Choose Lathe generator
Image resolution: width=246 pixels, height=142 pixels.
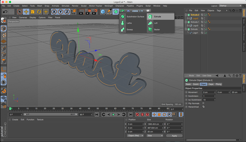click(133, 23)
